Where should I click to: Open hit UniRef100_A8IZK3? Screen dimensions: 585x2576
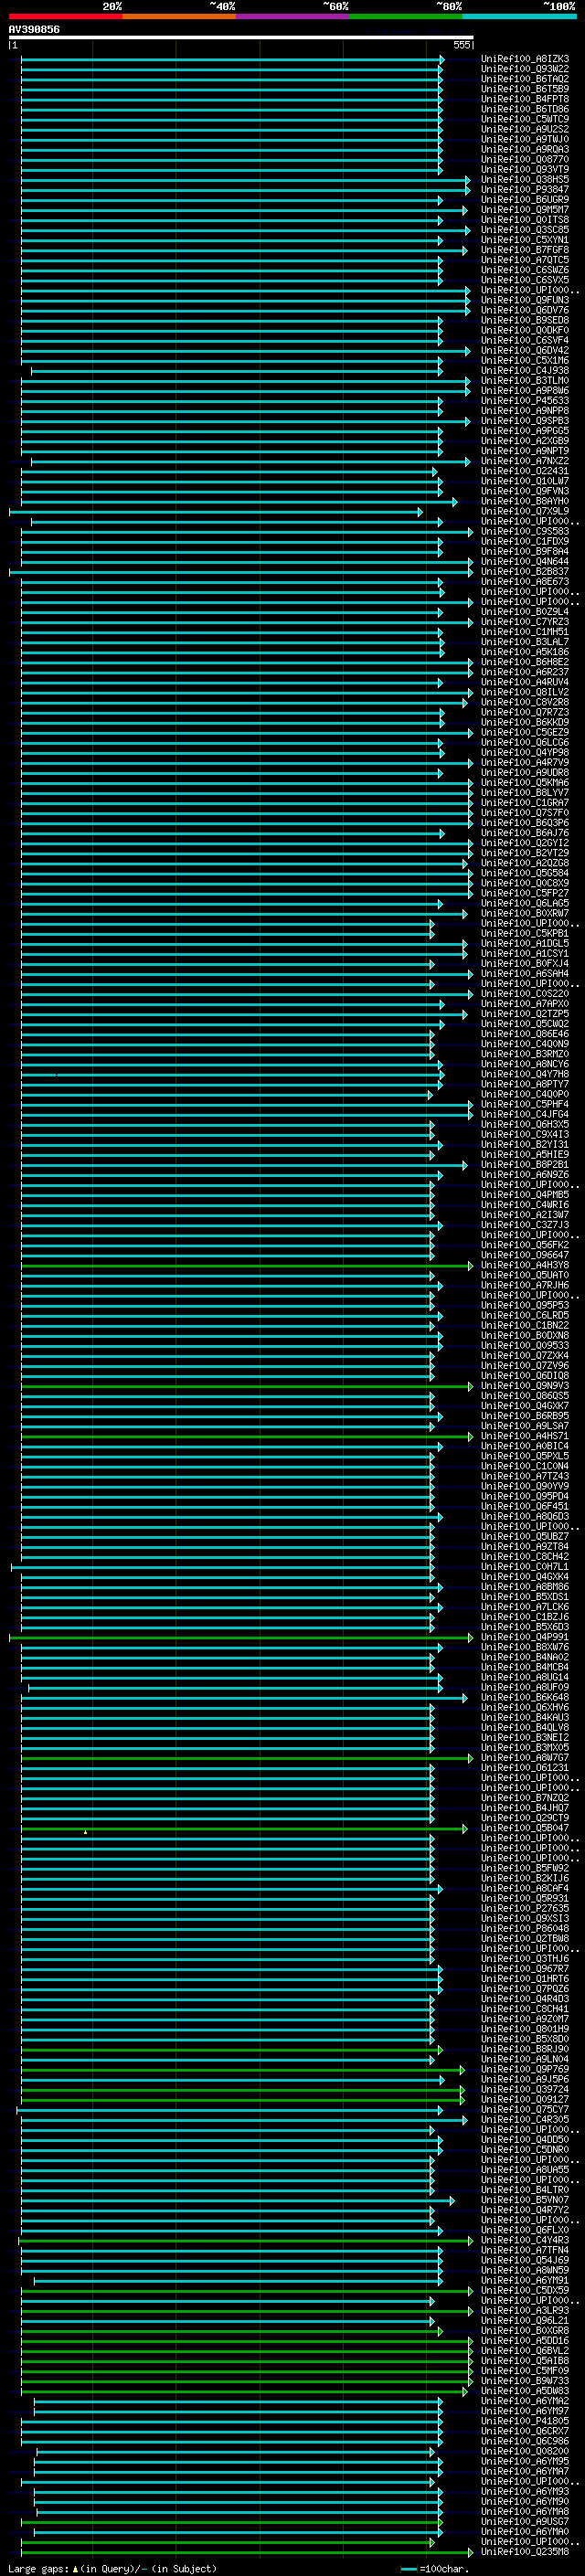[x=525, y=59]
